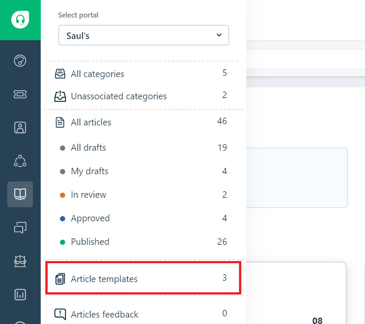Open the Select portal dropdown showing Saul's
This screenshot has width=365, height=324.
[144, 35]
